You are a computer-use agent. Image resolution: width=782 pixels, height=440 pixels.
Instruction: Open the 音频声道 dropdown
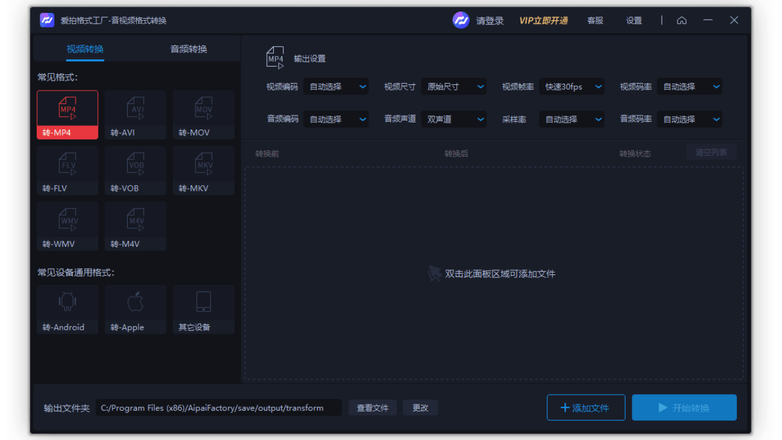point(454,119)
